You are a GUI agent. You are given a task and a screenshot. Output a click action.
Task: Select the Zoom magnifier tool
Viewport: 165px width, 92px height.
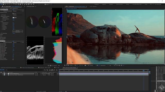coord(5,4)
